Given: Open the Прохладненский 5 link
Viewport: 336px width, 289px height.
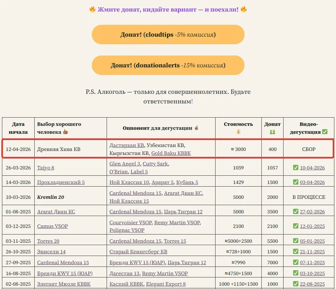Looking at the screenshot, I should point(61,182).
